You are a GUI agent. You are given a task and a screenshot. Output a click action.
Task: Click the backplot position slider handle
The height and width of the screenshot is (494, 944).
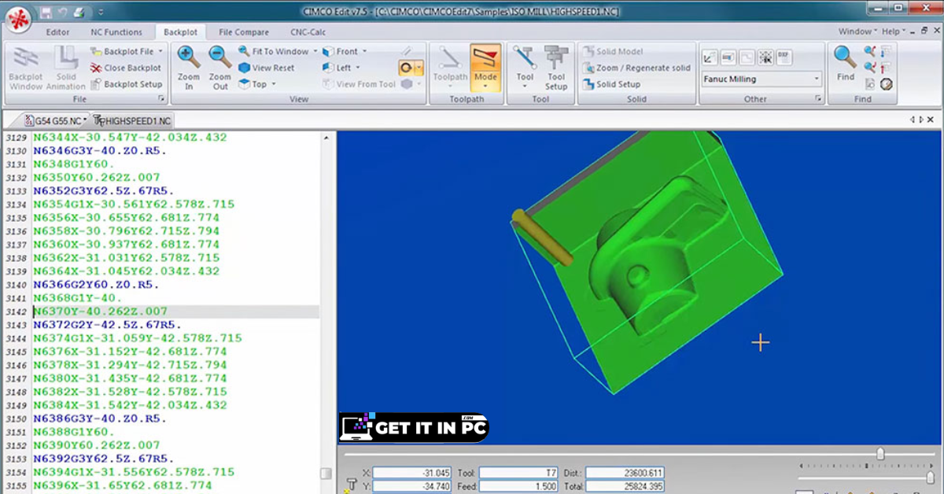880,454
